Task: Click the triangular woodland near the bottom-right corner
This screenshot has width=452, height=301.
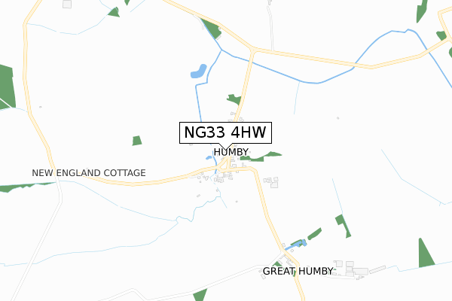Action: point(426,253)
